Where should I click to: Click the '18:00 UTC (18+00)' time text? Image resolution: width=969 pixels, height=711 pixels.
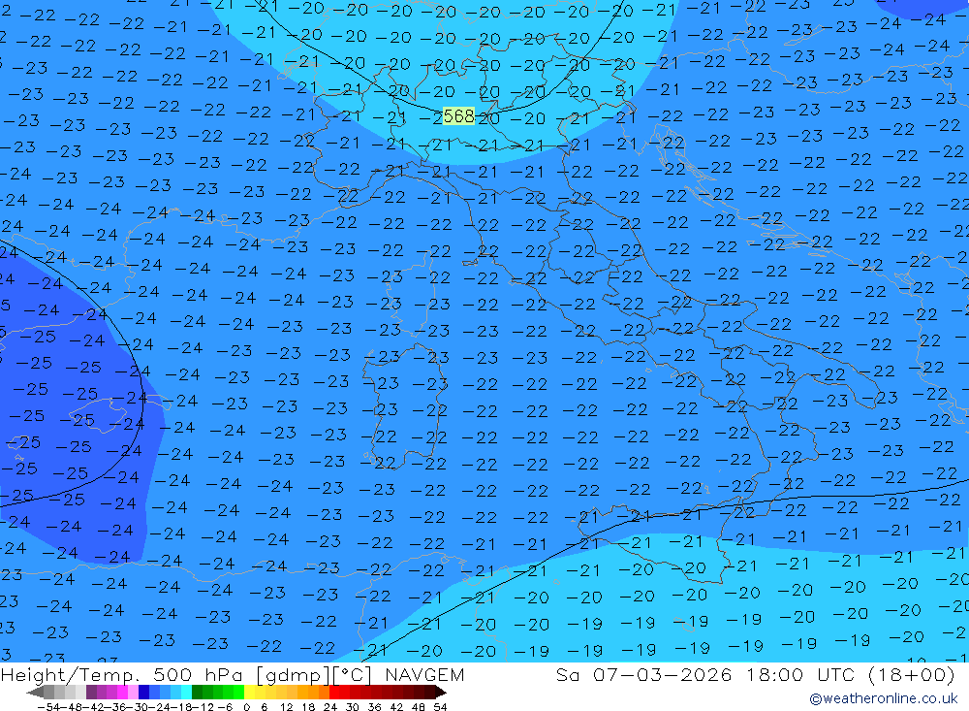[851, 674]
